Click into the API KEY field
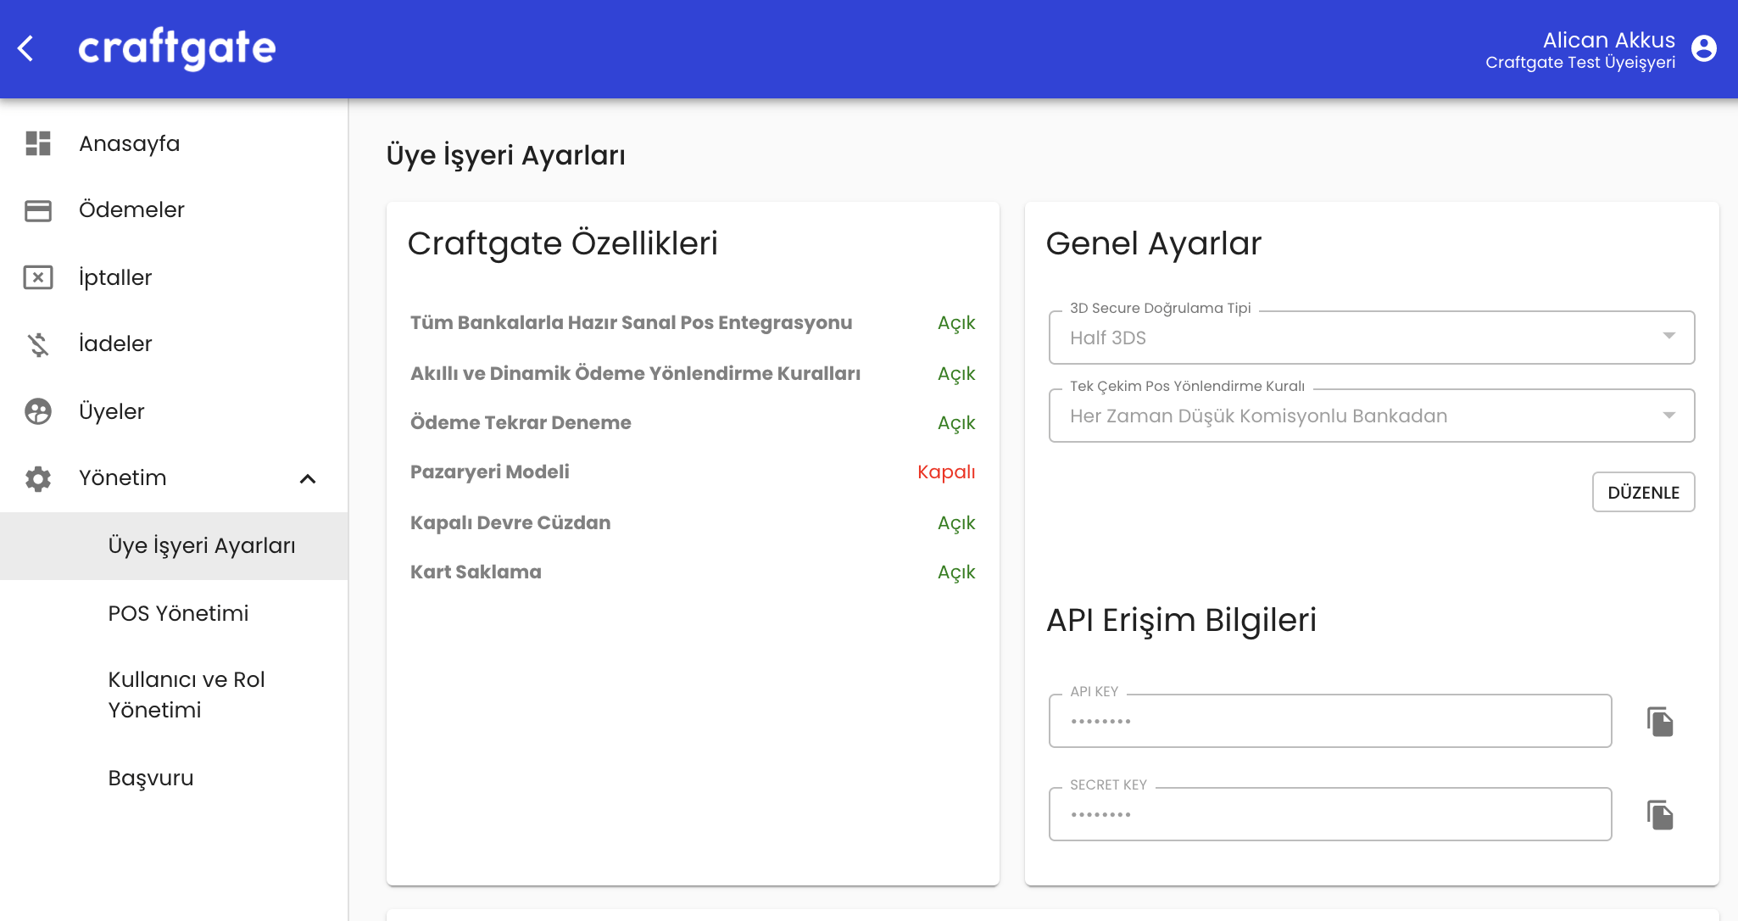 click(1329, 722)
